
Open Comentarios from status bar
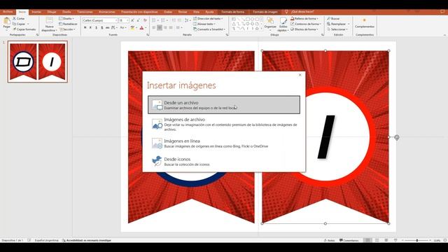(x=349, y=241)
